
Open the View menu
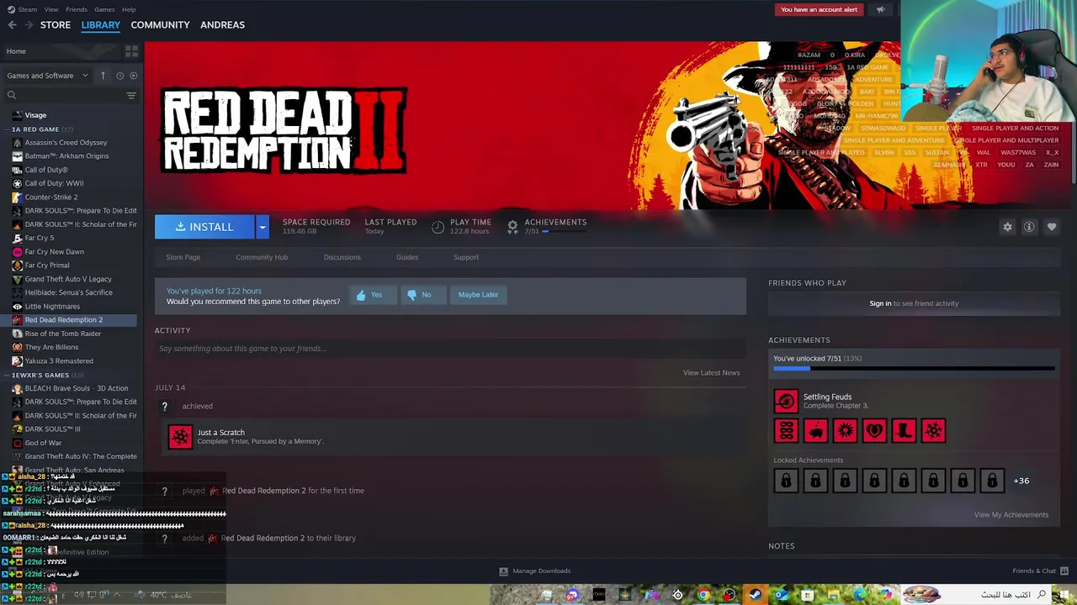point(51,10)
